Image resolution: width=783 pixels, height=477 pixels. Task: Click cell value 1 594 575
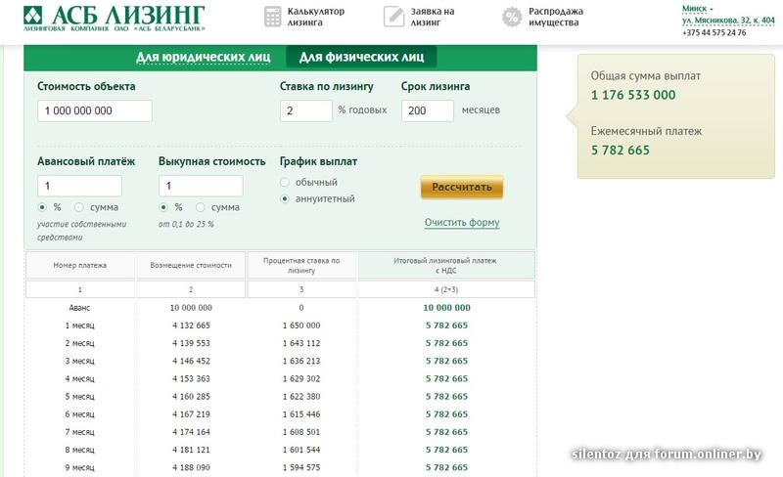coord(301,467)
